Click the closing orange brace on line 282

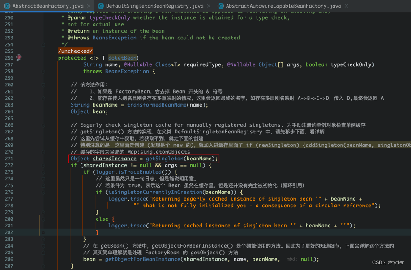coord(97,232)
